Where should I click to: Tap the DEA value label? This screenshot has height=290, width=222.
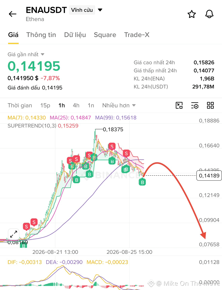coord(64,262)
